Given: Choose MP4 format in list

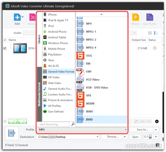Looking at the screenshot, I should (x=102, y=24).
